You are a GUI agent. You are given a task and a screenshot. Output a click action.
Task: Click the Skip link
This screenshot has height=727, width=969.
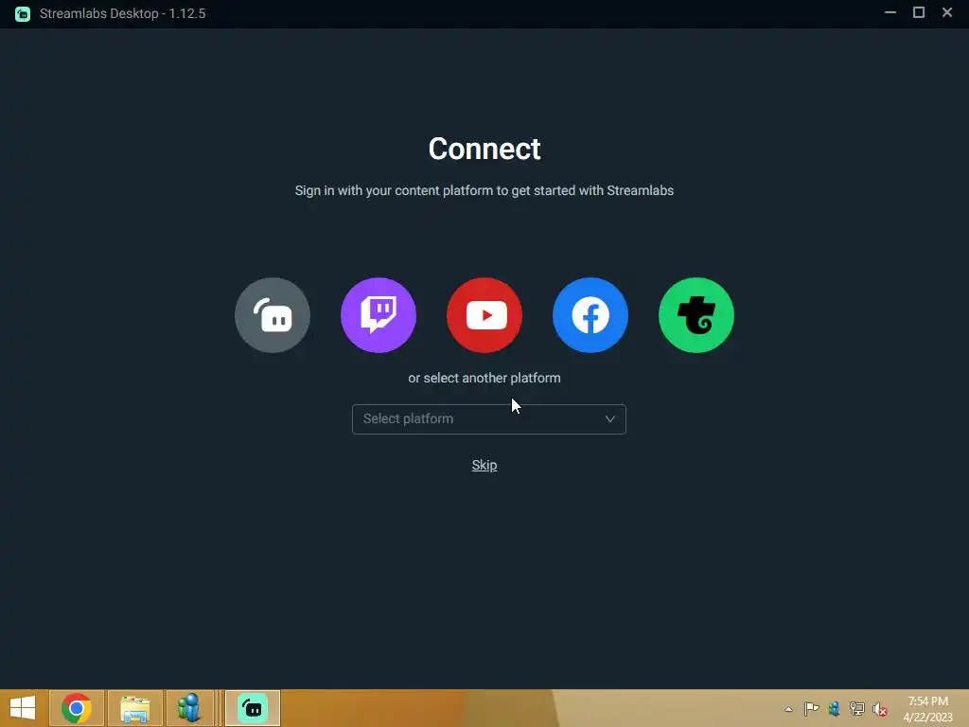pyautogui.click(x=484, y=465)
